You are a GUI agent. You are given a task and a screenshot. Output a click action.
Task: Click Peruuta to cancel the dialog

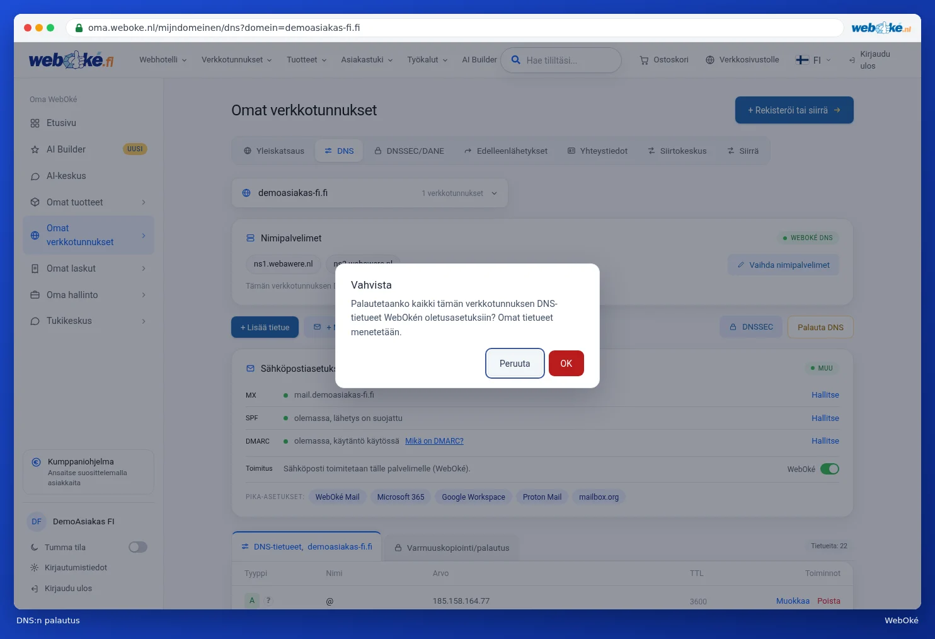click(515, 364)
